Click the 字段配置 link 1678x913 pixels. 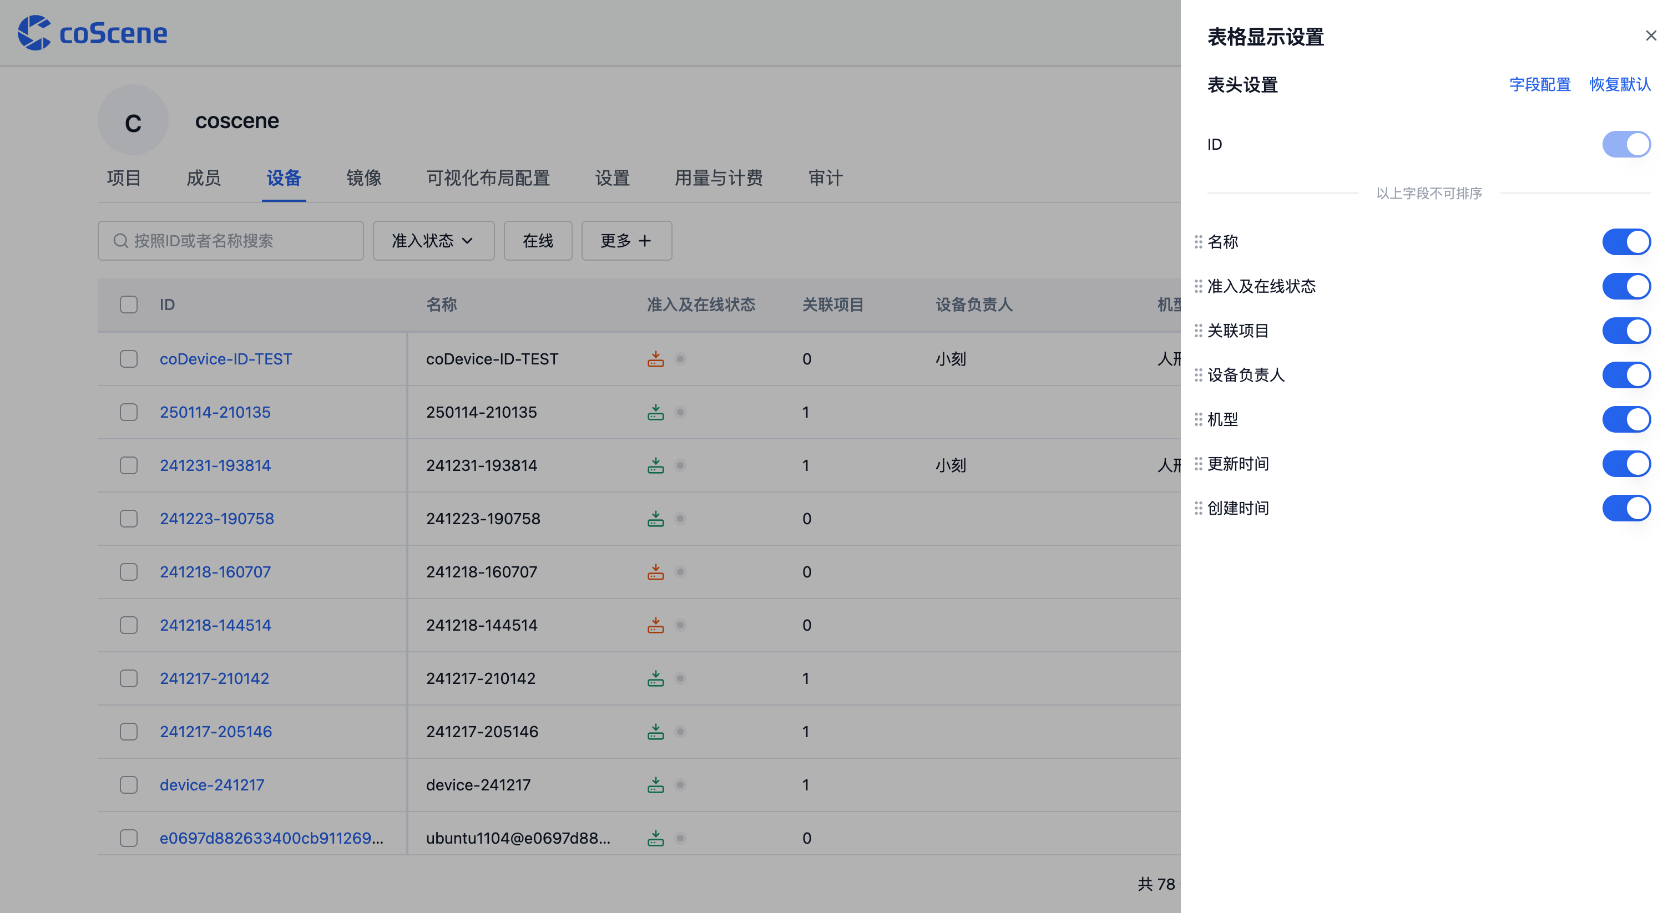[1539, 85]
